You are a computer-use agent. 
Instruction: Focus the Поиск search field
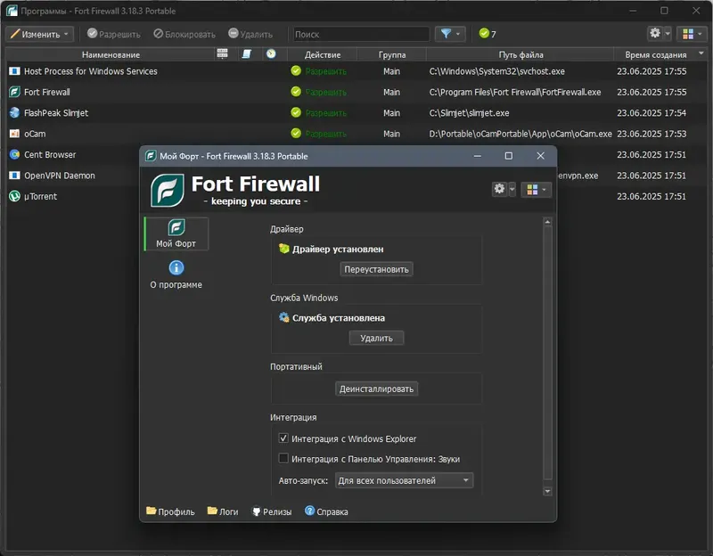361,34
